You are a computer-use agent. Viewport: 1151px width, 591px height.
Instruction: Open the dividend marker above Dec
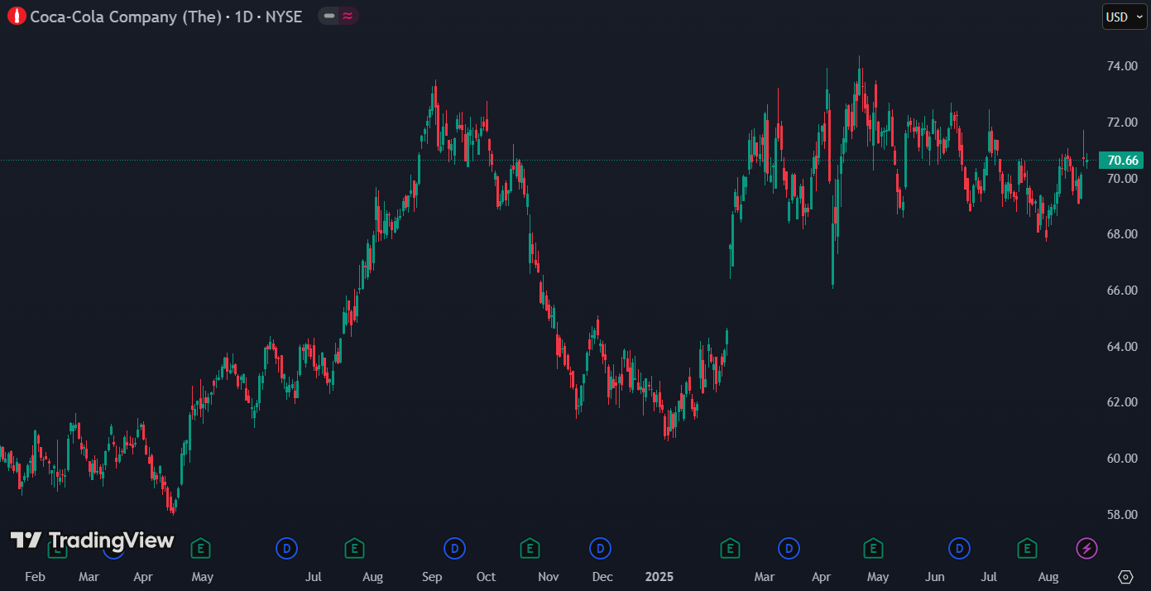point(600,548)
